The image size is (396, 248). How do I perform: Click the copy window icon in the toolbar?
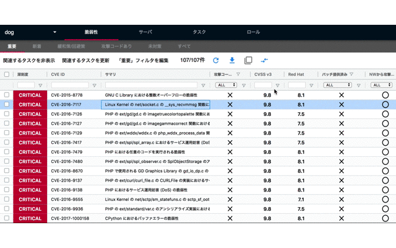[248, 60]
